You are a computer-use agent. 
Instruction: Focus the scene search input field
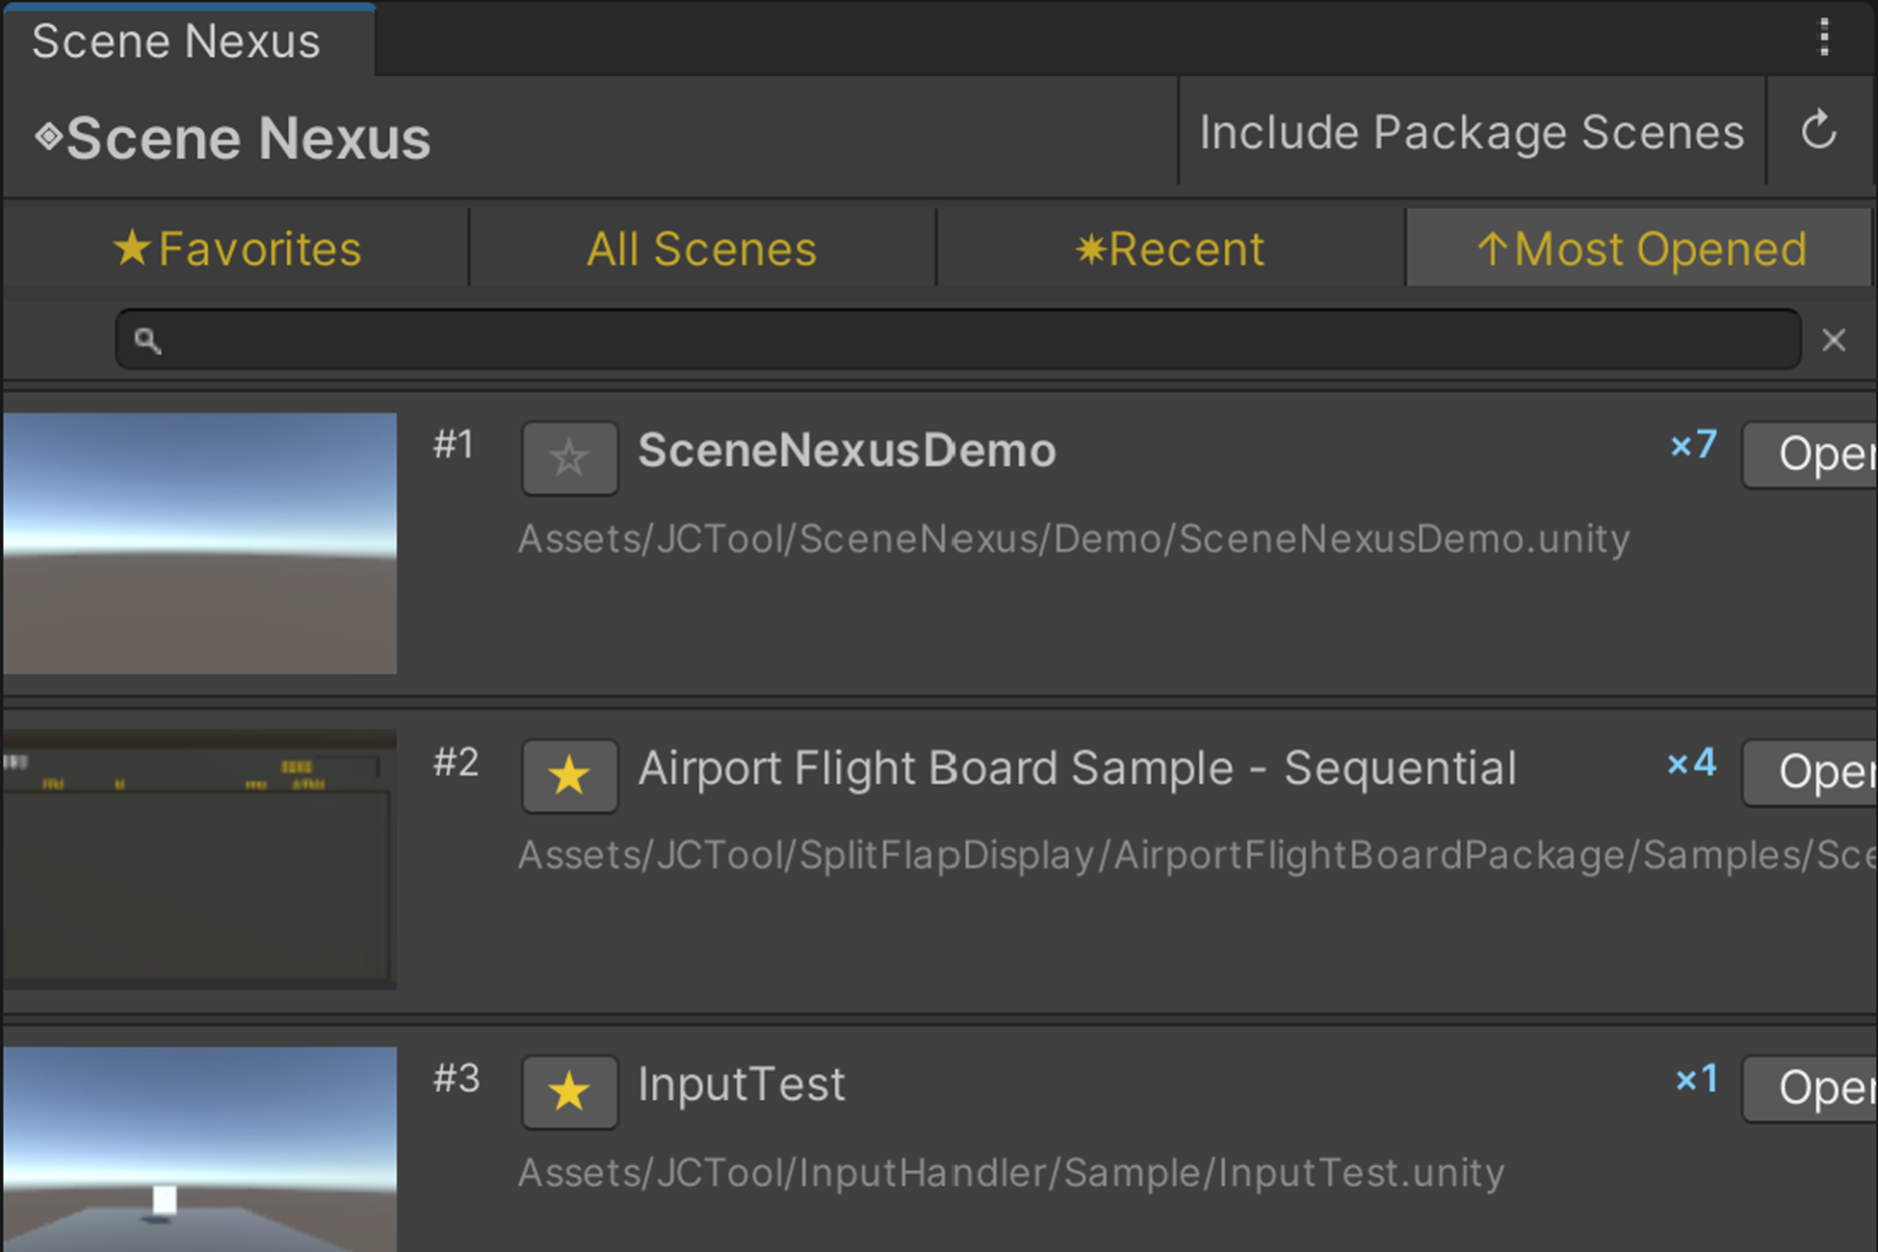click(x=958, y=339)
